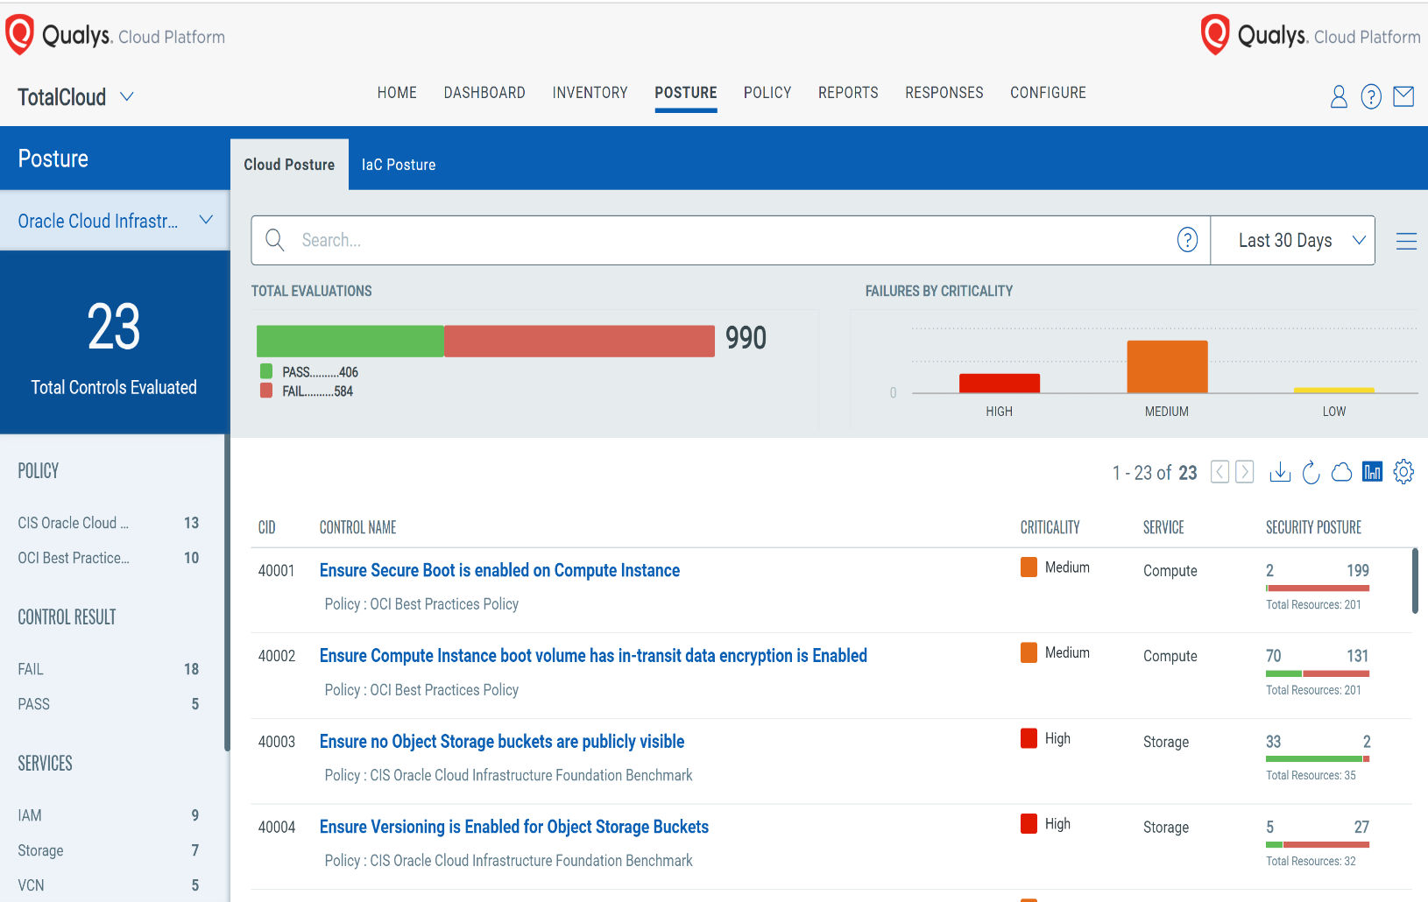
Task: Select the cloud provider icon
Action: [1341, 472]
